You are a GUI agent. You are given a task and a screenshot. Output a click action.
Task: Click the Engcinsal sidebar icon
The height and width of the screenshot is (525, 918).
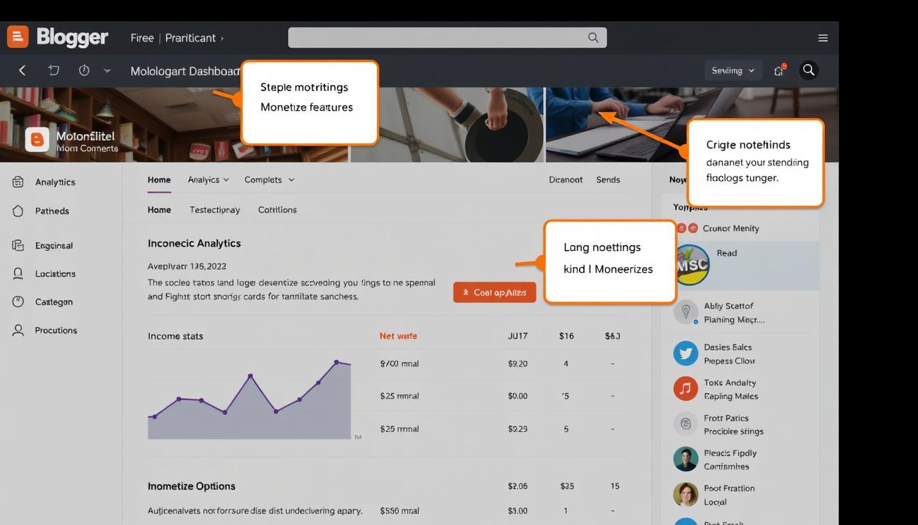tap(18, 245)
